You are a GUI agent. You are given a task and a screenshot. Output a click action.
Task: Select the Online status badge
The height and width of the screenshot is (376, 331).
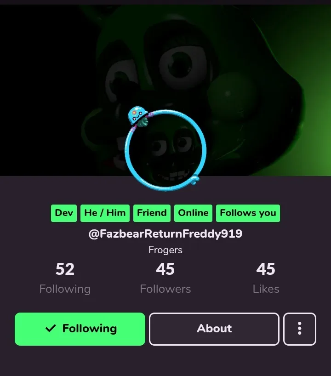193,213
